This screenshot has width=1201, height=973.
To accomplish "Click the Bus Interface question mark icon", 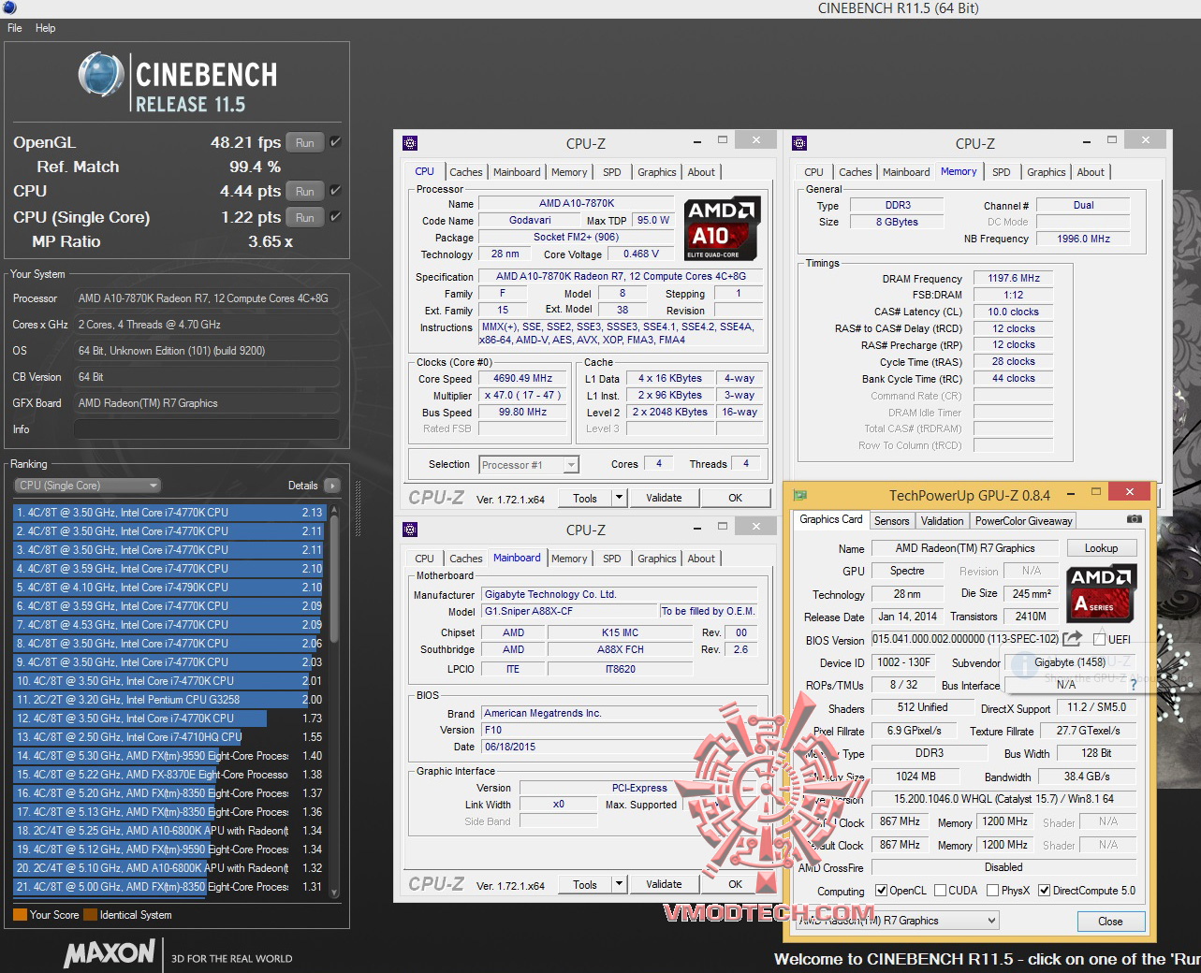I will tap(1133, 685).
